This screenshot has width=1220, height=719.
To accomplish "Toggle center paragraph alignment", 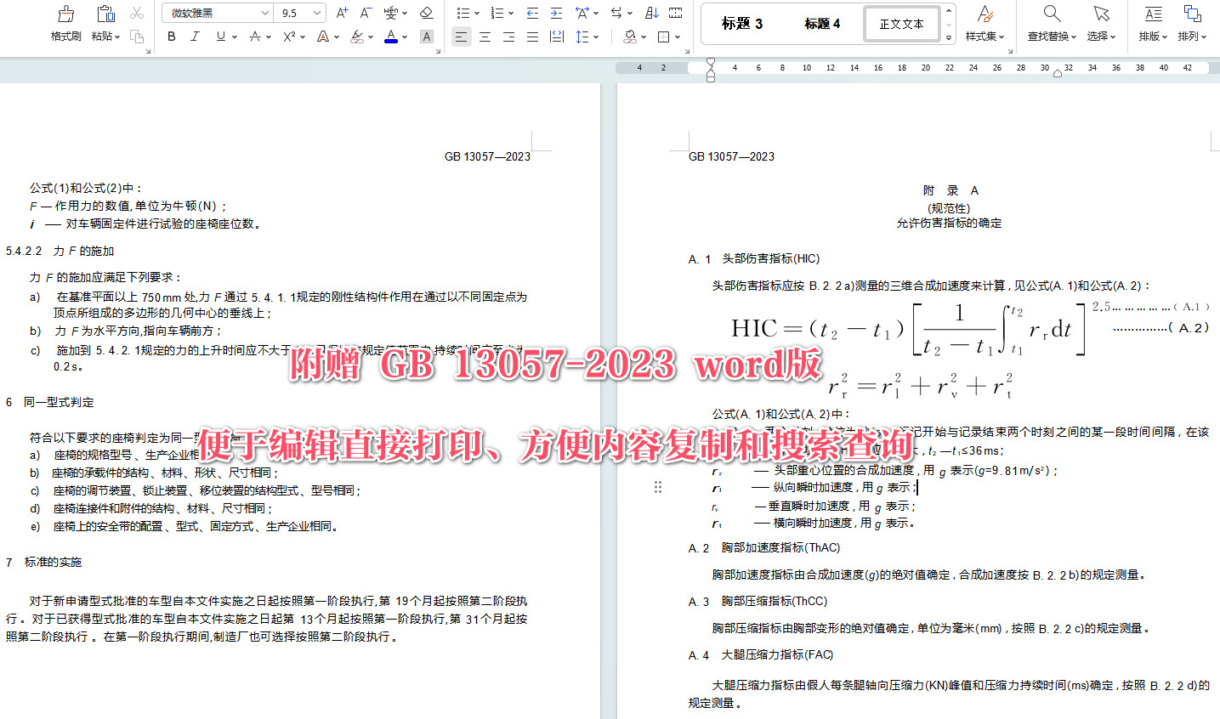I will coord(485,37).
